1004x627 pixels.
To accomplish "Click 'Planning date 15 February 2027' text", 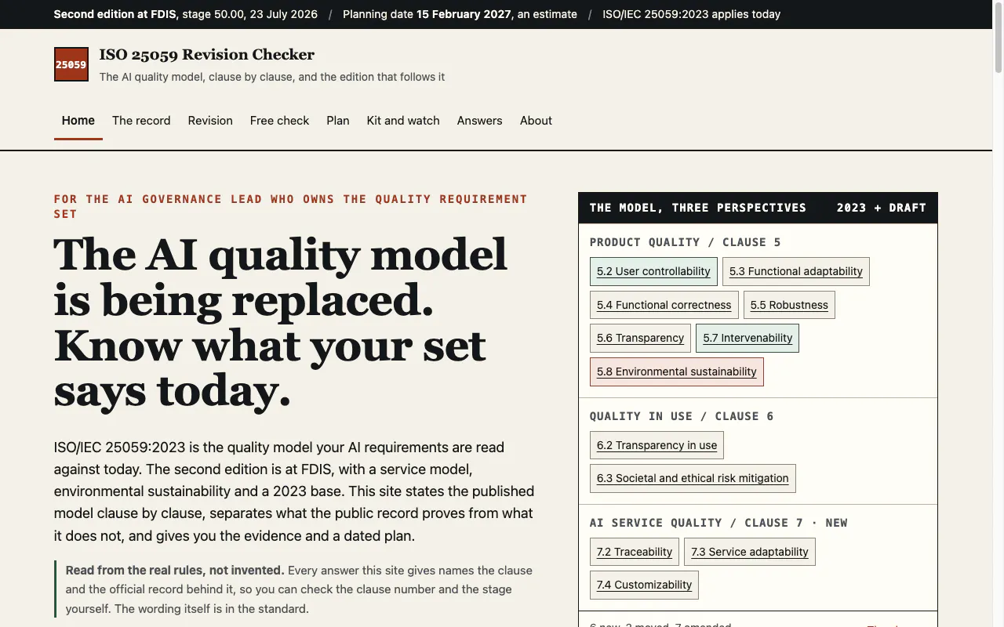I will tap(427, 14).
